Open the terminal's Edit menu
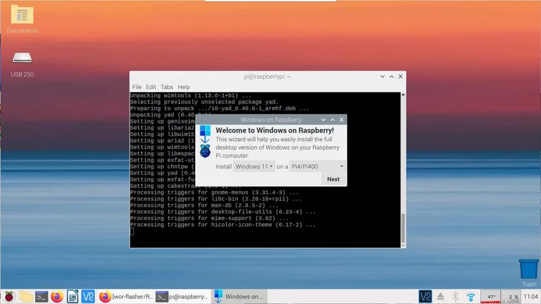Viewport: 541px width, 304px height. (151, 87)
